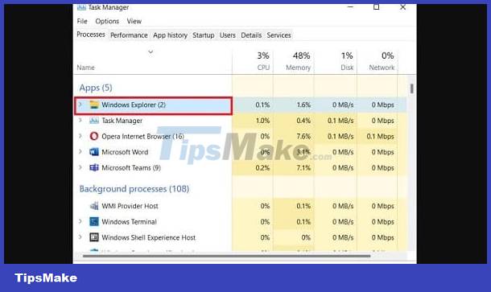Click the sort chevron above Name column
491x292 pixels.
(151, 51)
